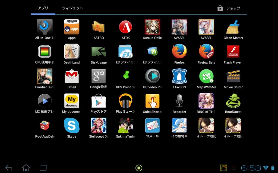278x173 pixels.
Task: Launch Frontier Gunners game
Action: (45, 76)
